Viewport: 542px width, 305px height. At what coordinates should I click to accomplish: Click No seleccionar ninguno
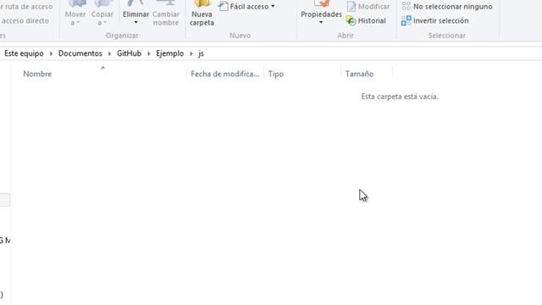447,7
